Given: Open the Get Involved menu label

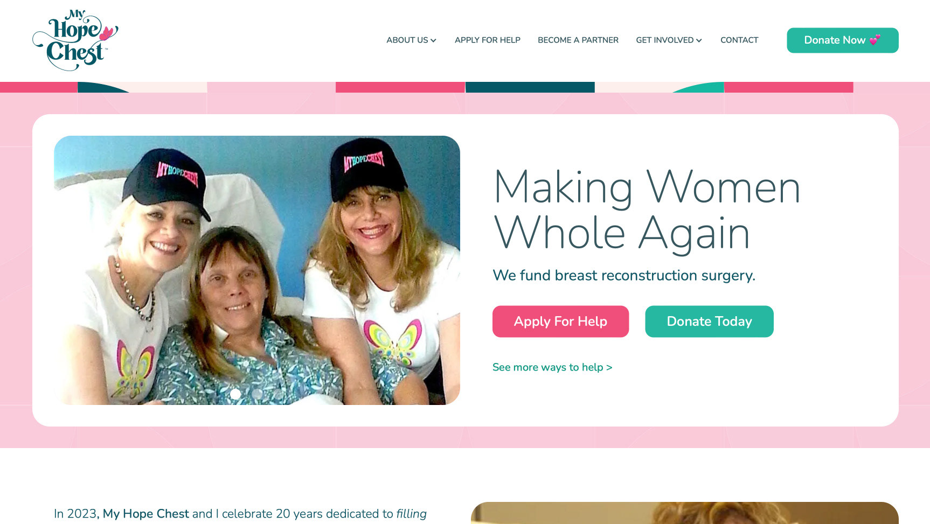Looking at the screenshot, I should 664,40.
